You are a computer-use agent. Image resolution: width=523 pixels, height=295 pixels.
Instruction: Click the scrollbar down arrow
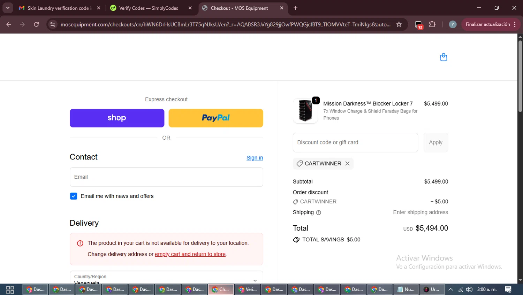point(520,280)
